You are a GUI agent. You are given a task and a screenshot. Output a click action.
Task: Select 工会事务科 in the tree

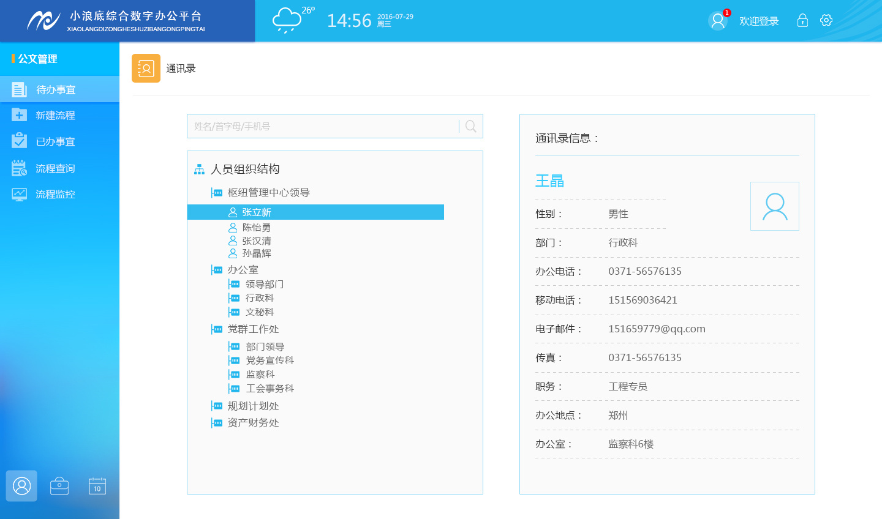270,389
